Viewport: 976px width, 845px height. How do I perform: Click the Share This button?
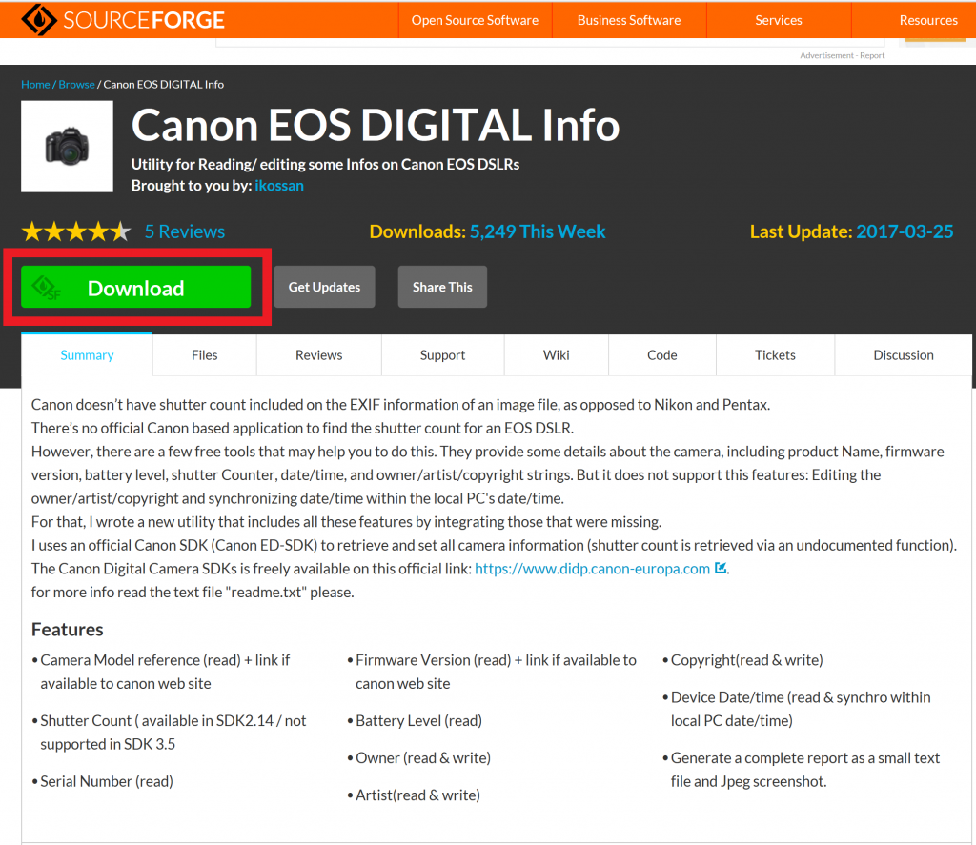point(442,286)
